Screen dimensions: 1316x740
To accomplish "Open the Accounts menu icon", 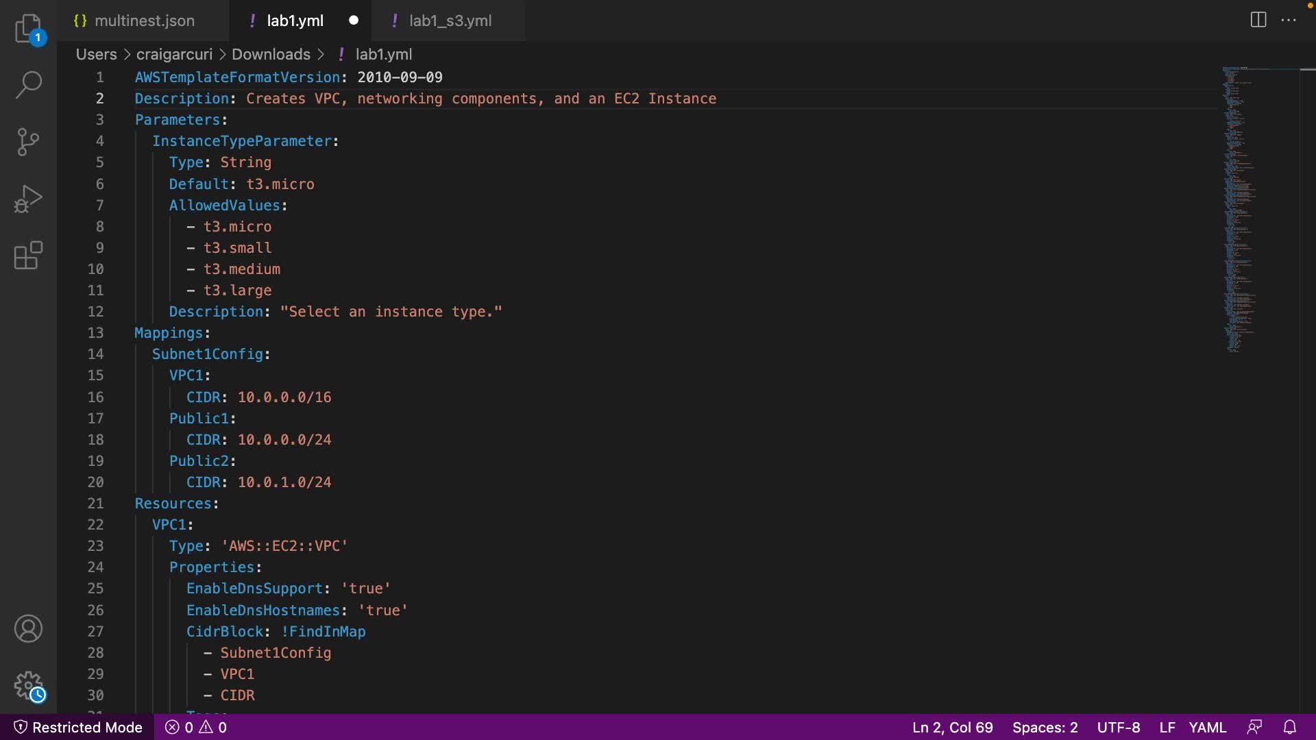I will pyautogui.click(x=28, y=628).
